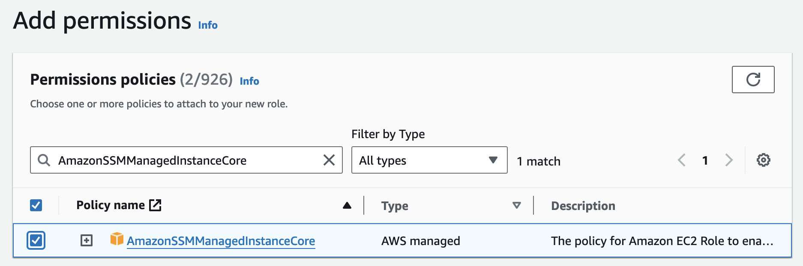803x266 pixels.
Task: Go to the next results page
Action: [x=728, y=160]
